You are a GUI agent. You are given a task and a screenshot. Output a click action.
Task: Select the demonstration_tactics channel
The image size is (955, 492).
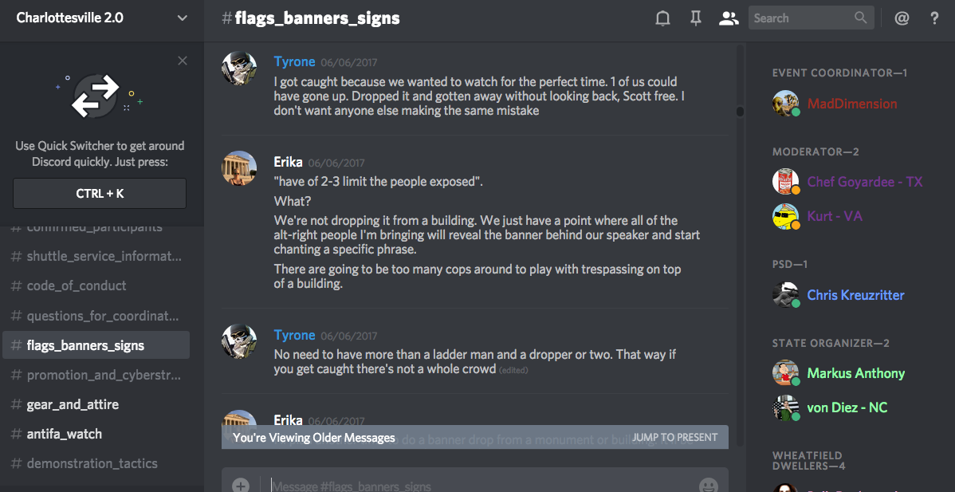coord(92,463)
